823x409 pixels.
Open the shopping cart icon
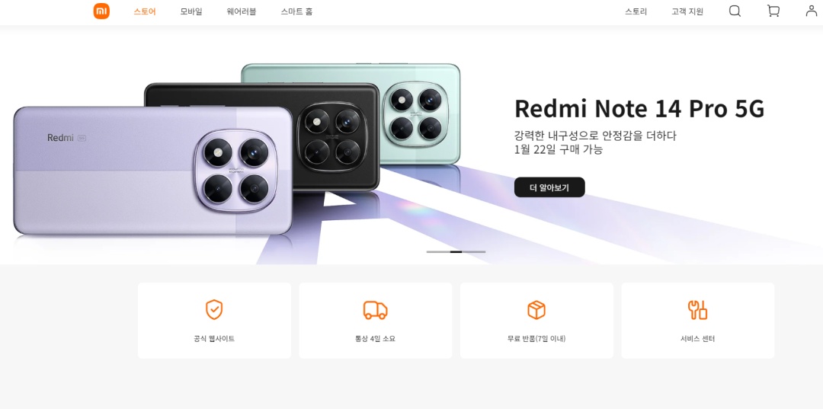tap(773, 11)
